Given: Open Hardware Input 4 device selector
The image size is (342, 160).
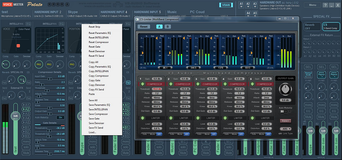Looking at the screenshot, I should point(116,16).
